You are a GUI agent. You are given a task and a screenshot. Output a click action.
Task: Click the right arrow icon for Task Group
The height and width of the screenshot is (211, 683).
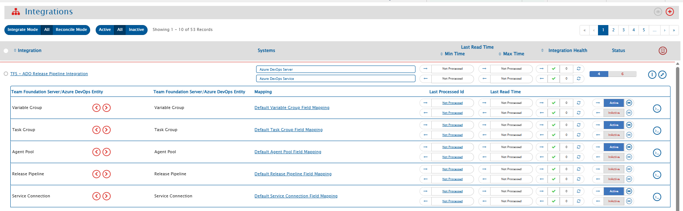(x=106, y=130)
